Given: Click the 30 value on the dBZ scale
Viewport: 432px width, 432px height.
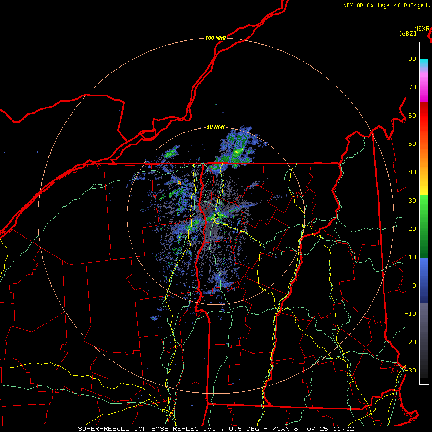Looking at the screenshot, I should 412,200.
